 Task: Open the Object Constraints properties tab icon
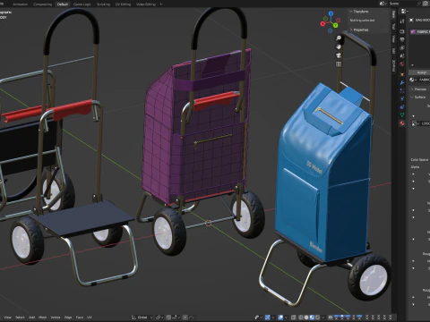click(x=402, y=106)
